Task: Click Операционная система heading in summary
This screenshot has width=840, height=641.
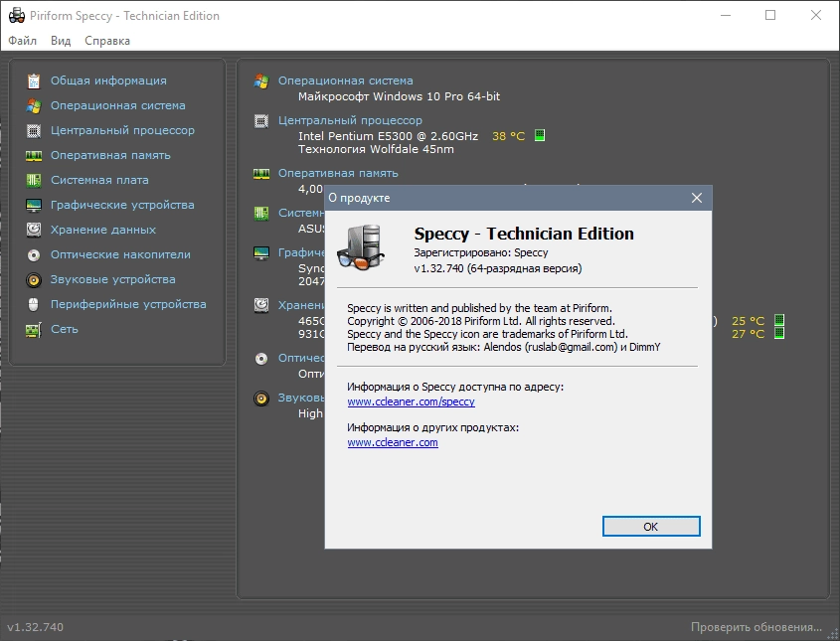Action: pyautogui.click(x=346, y=80)
